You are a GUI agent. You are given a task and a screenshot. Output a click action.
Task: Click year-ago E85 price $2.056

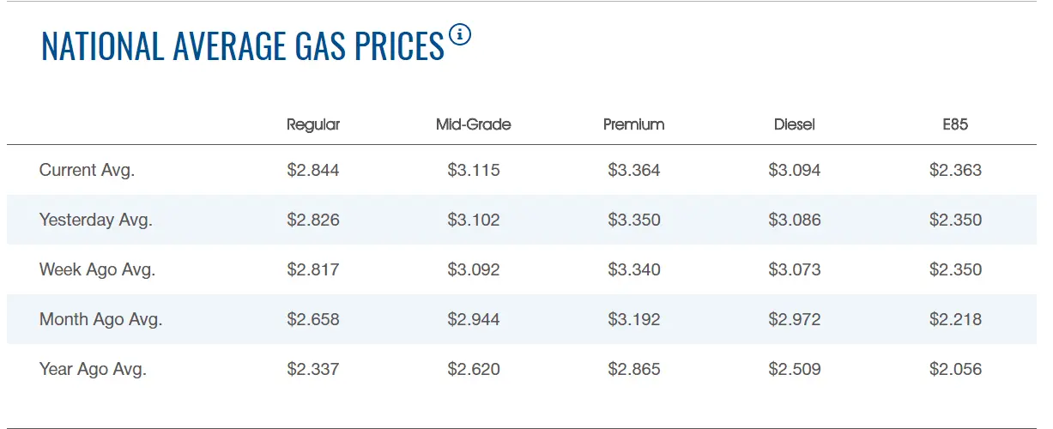[954, 370]
